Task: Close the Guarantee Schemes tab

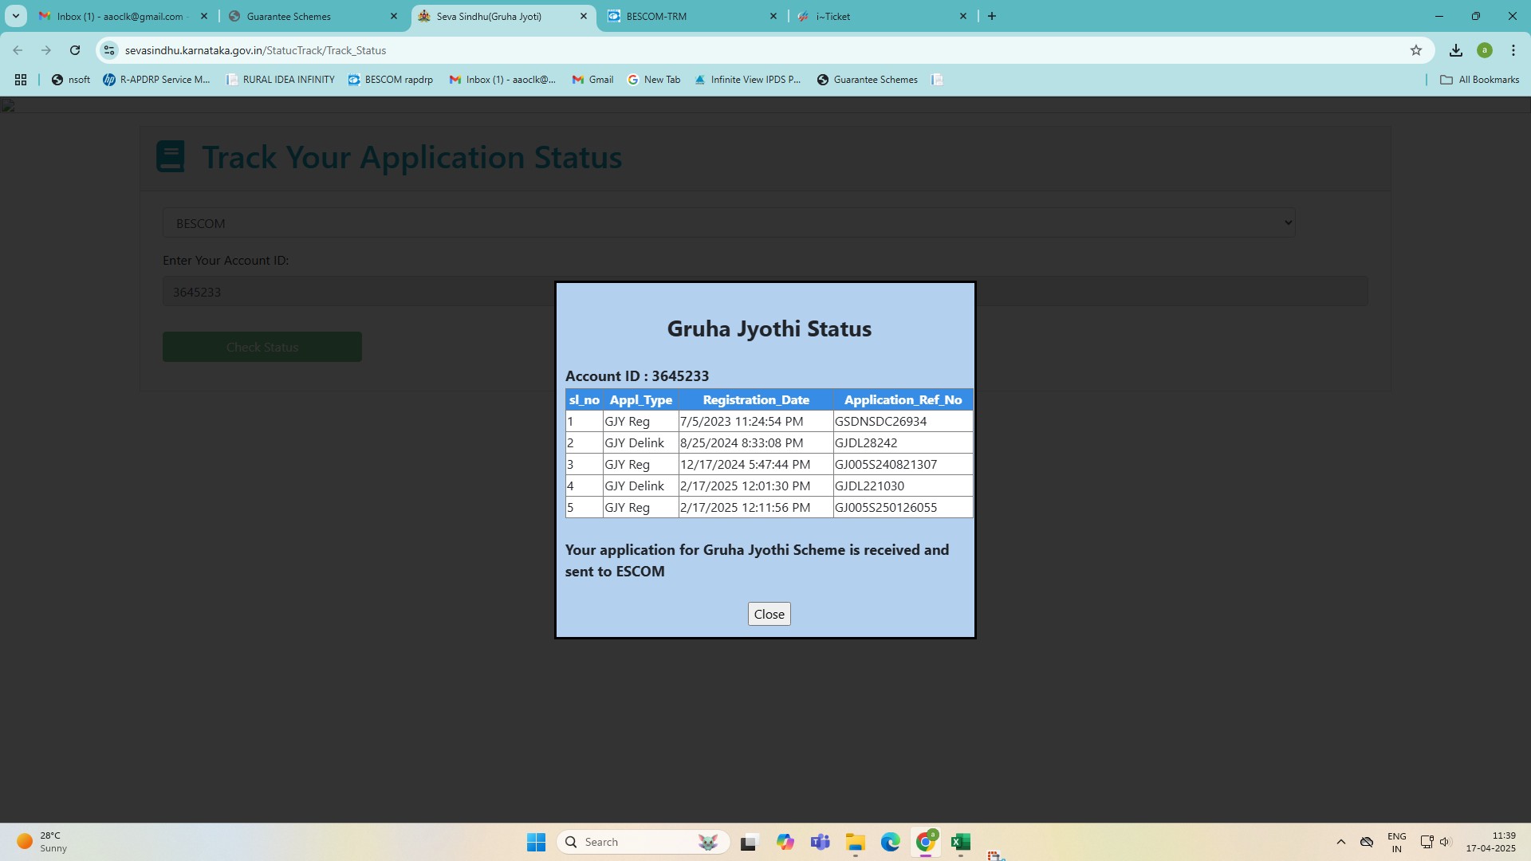Action: click(x=394, y=16)
